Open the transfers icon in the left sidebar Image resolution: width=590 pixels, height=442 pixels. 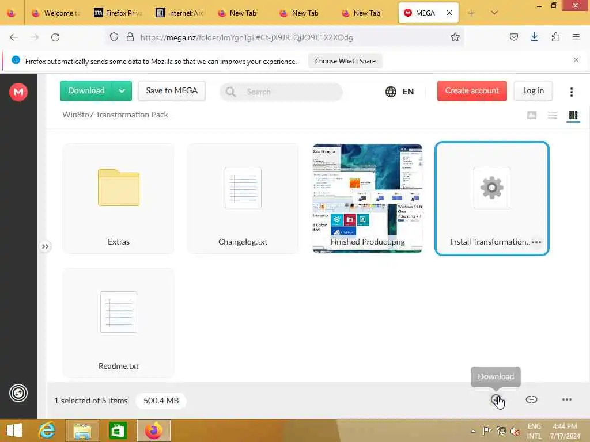pyautogui.click(x=18, y=393)
